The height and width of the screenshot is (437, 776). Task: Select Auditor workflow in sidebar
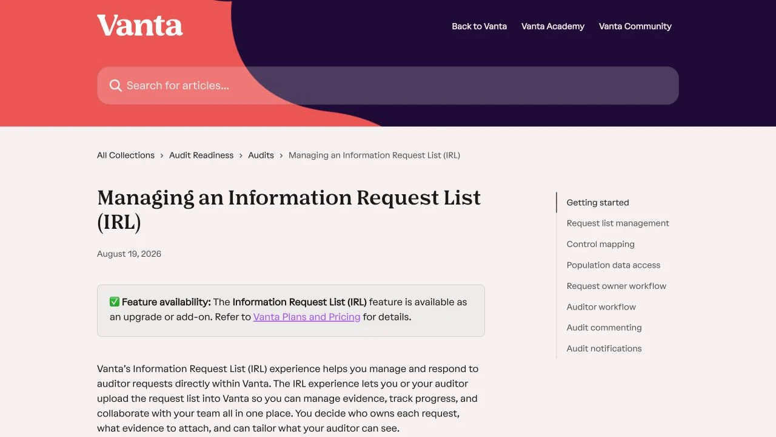coord(601,307)
